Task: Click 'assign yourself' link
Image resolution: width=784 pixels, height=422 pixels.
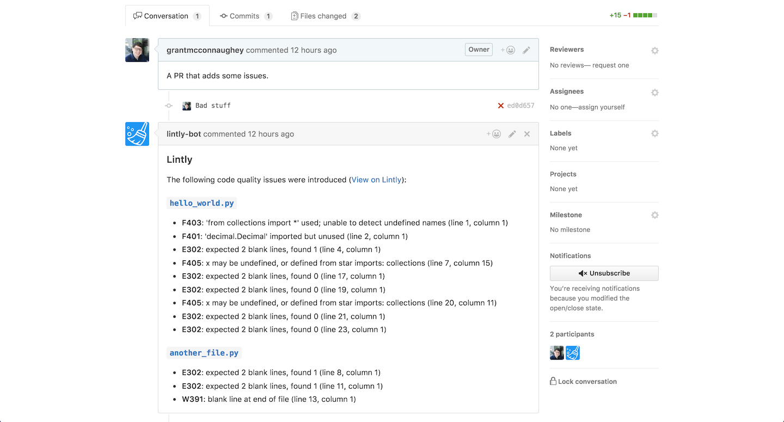Action: [x=602, y=107]
